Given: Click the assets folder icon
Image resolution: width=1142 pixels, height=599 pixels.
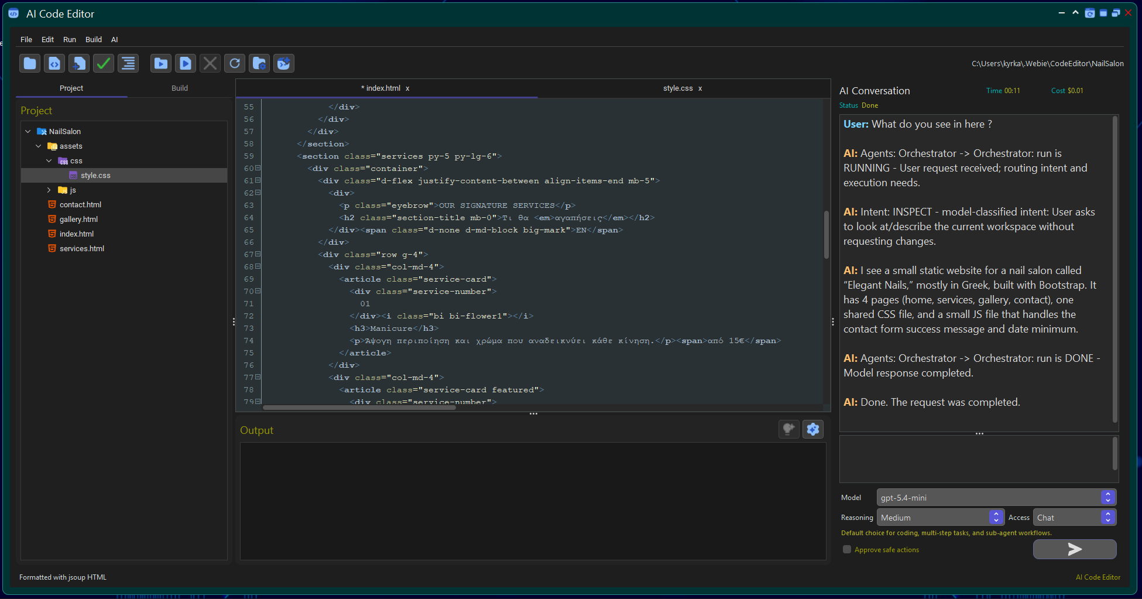Looking at the screenshot, I should (x=52, y=146).
